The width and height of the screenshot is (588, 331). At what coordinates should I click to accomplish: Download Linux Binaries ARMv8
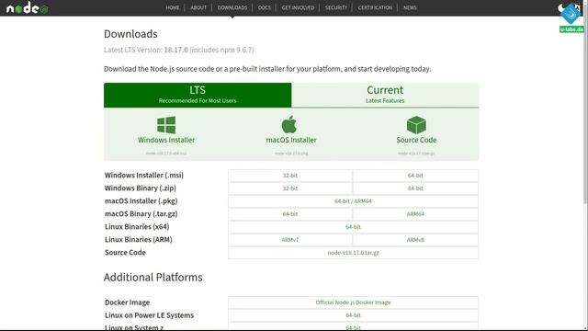coord(415,239)
